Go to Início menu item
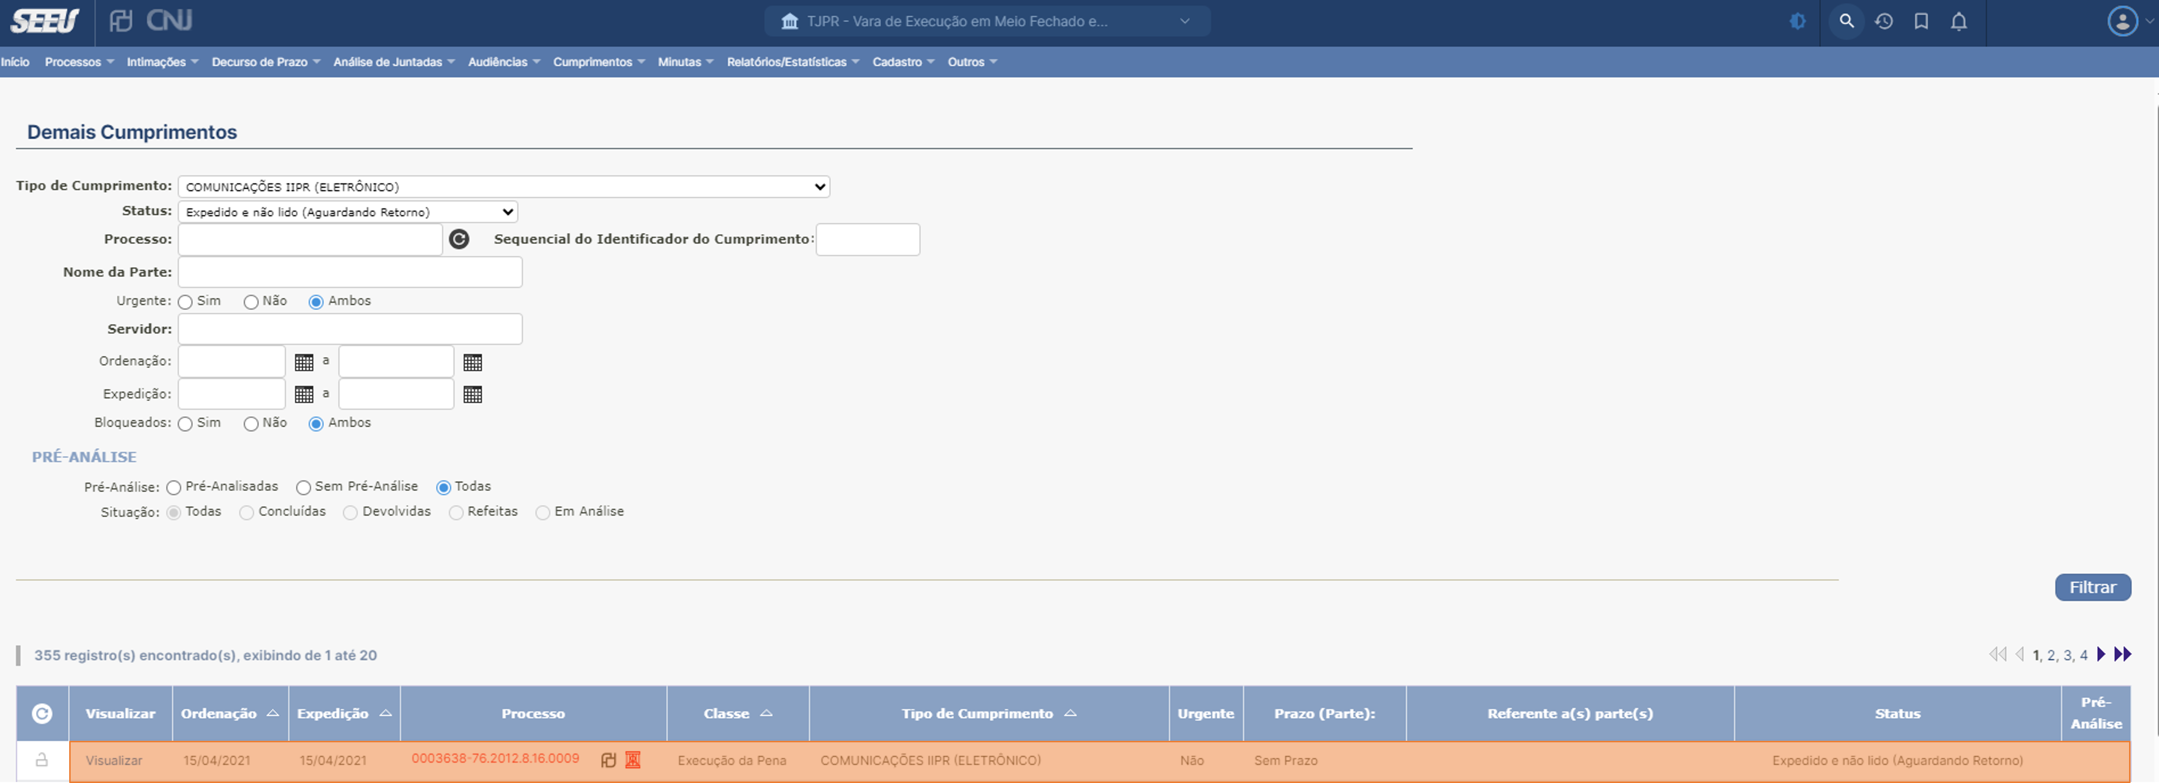 click(15, 62)
